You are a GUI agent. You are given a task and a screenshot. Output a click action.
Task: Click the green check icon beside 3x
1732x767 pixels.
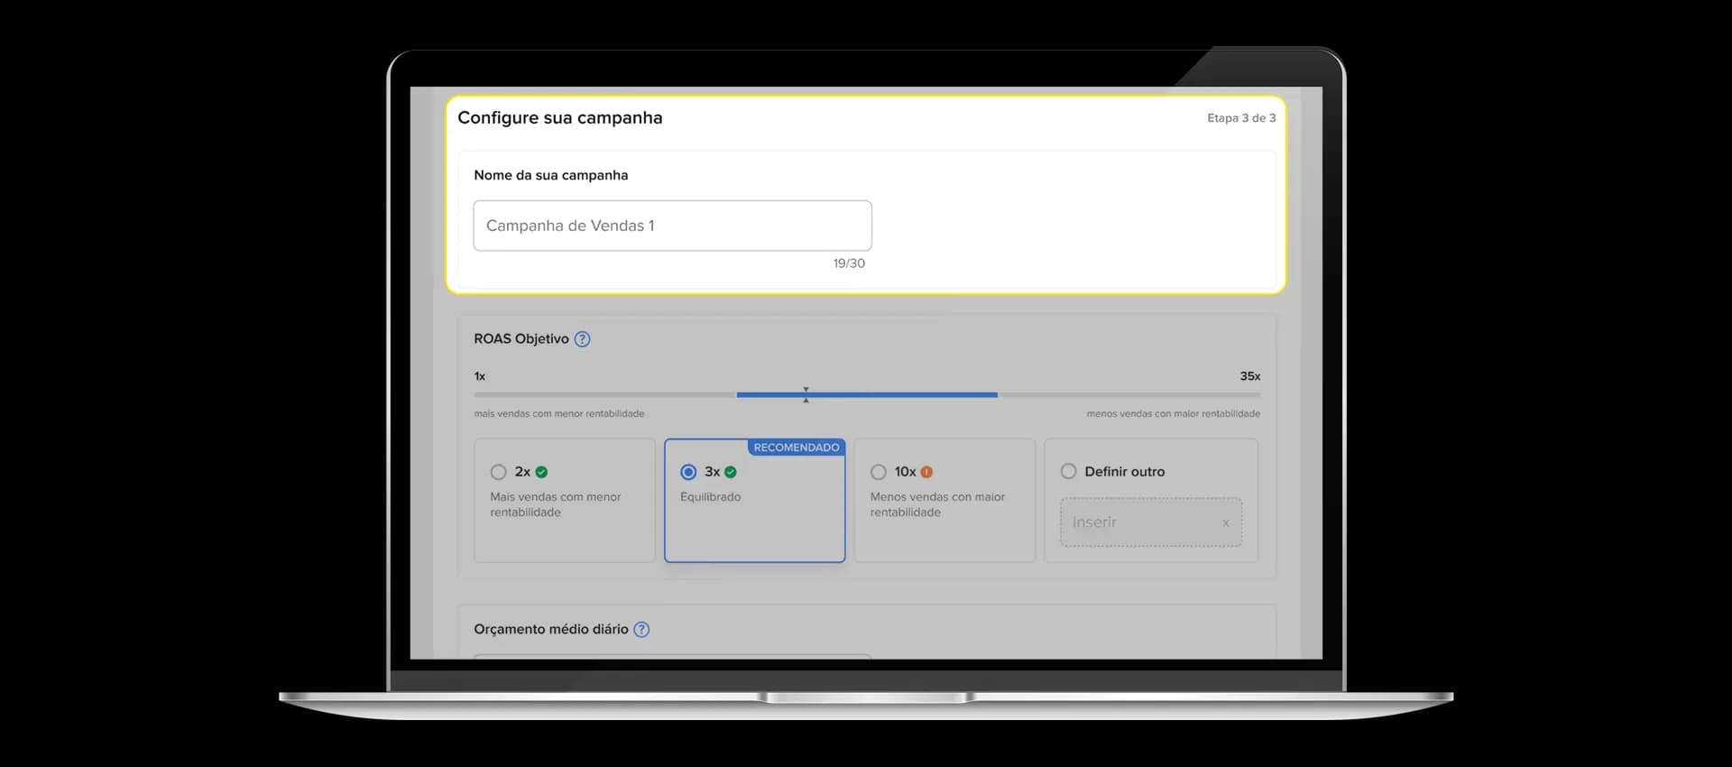[x=731, y=472]
